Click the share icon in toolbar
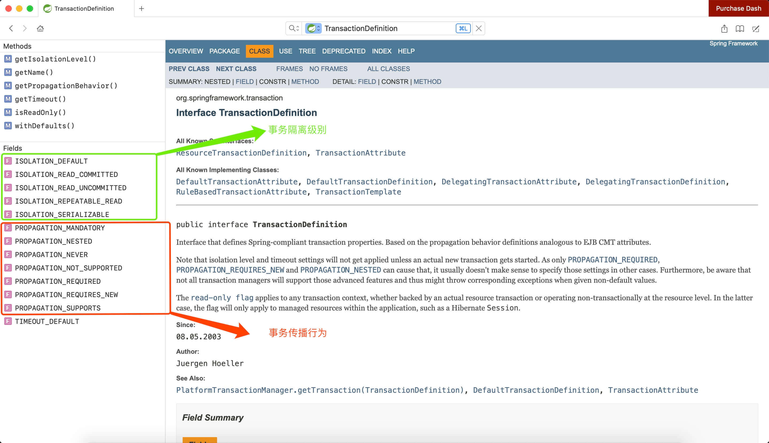 coord(724,29)
